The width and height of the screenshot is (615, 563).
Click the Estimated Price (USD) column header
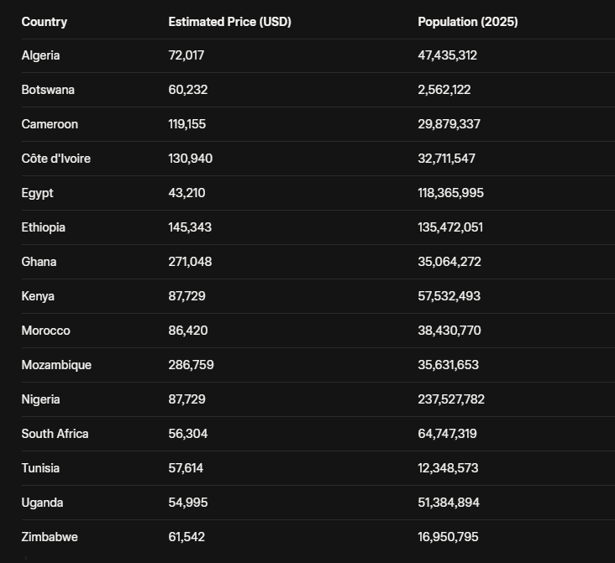[x=229, y=22]
